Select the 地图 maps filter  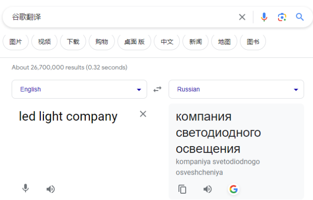[224, 42]
